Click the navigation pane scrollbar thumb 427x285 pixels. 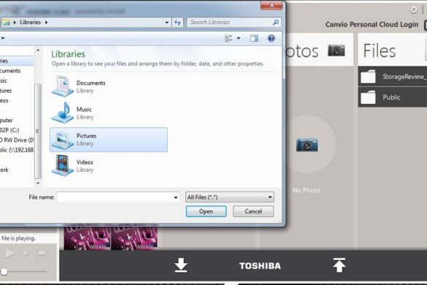click(x=38, y=132)
